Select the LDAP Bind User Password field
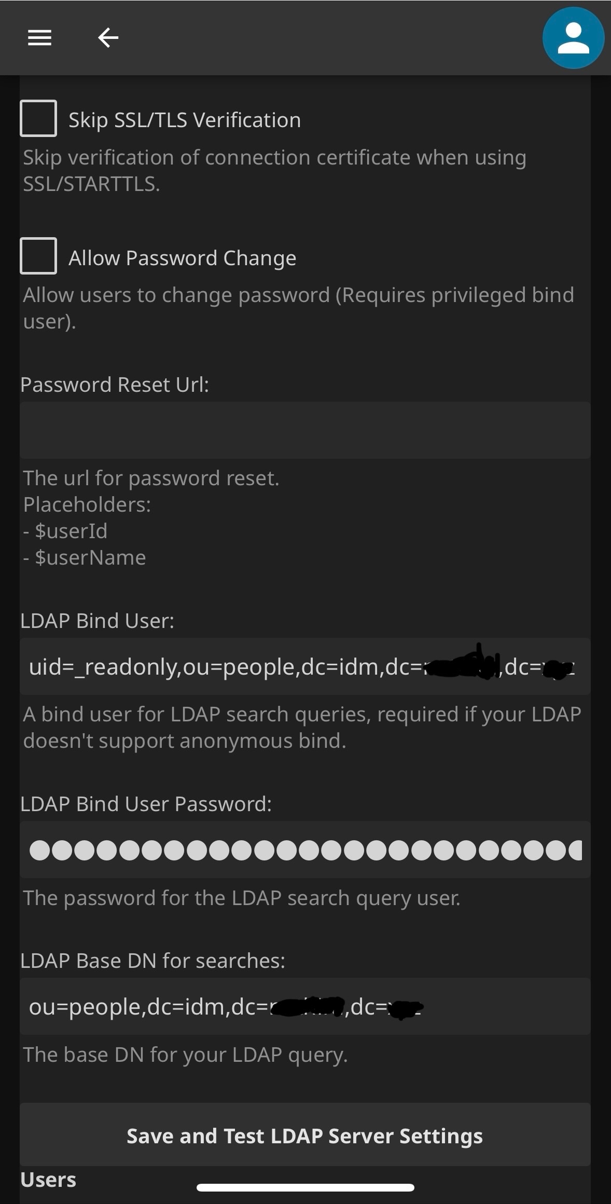The height and width of the screenshot is (1204, 611). pos(305,850)
